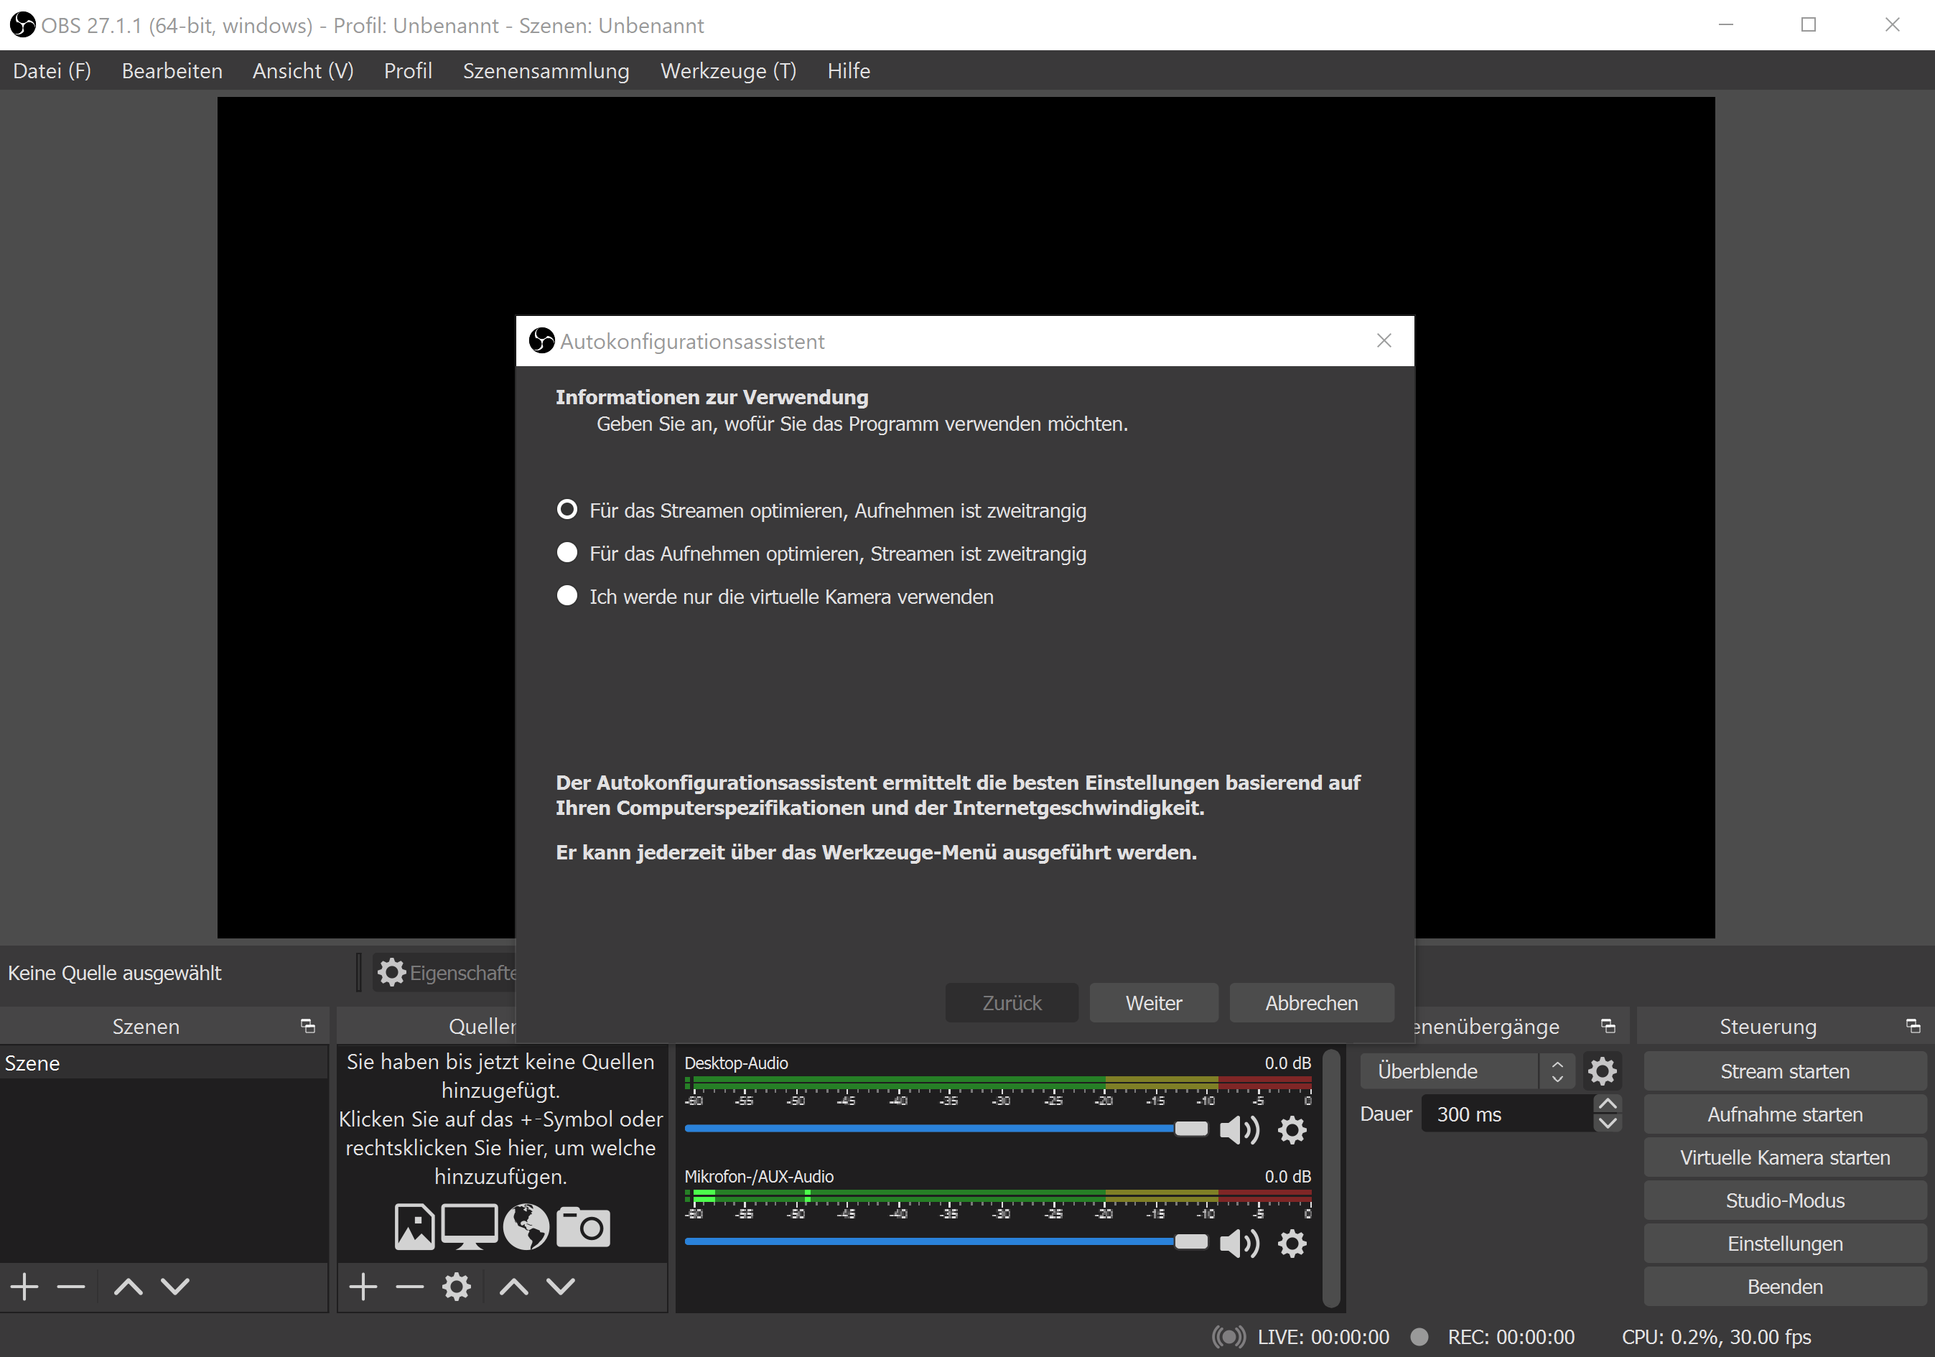Select 'Für das Streamen optimieren' option

567,509
